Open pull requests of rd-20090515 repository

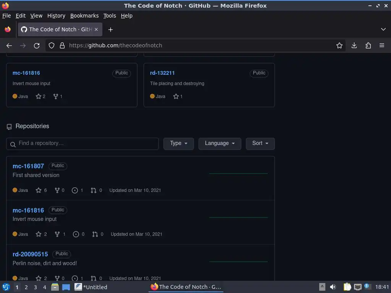[97, 278]
